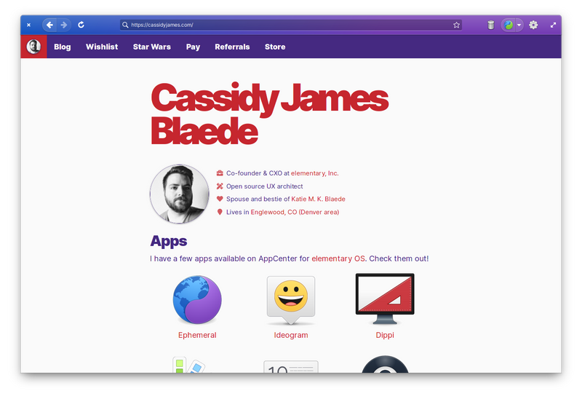Open the Englewood, CO (Denver area) link
Image resolution: width=582 pixels, height=399 pixels.
[x=295, y=212]
